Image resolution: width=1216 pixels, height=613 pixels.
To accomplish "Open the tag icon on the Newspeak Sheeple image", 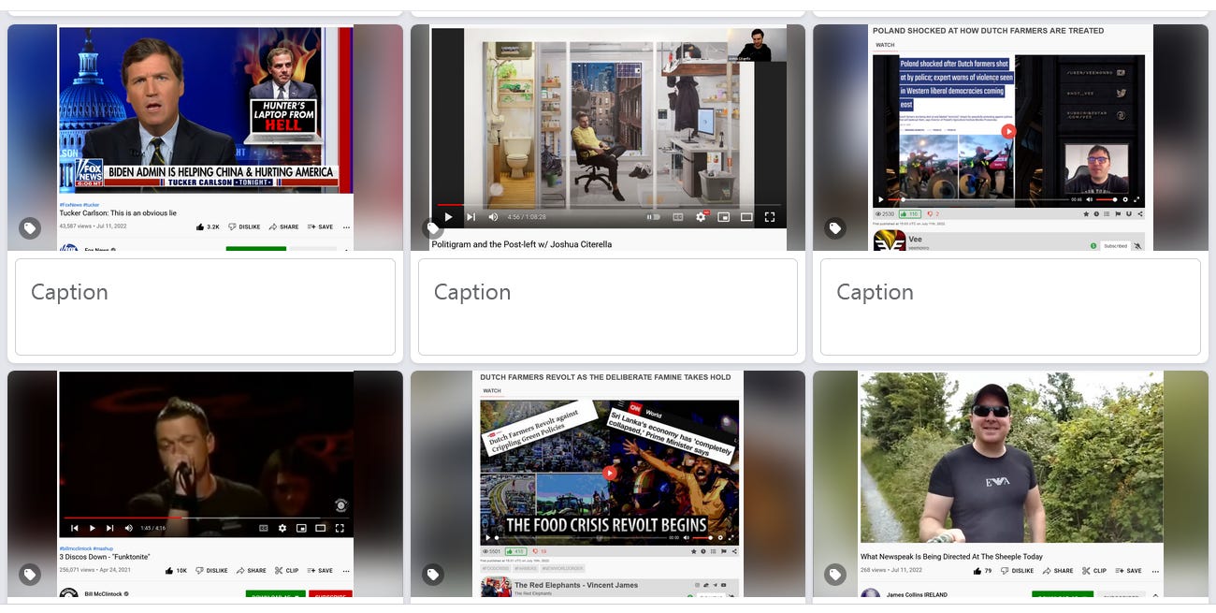I will (x=835, y=575).
